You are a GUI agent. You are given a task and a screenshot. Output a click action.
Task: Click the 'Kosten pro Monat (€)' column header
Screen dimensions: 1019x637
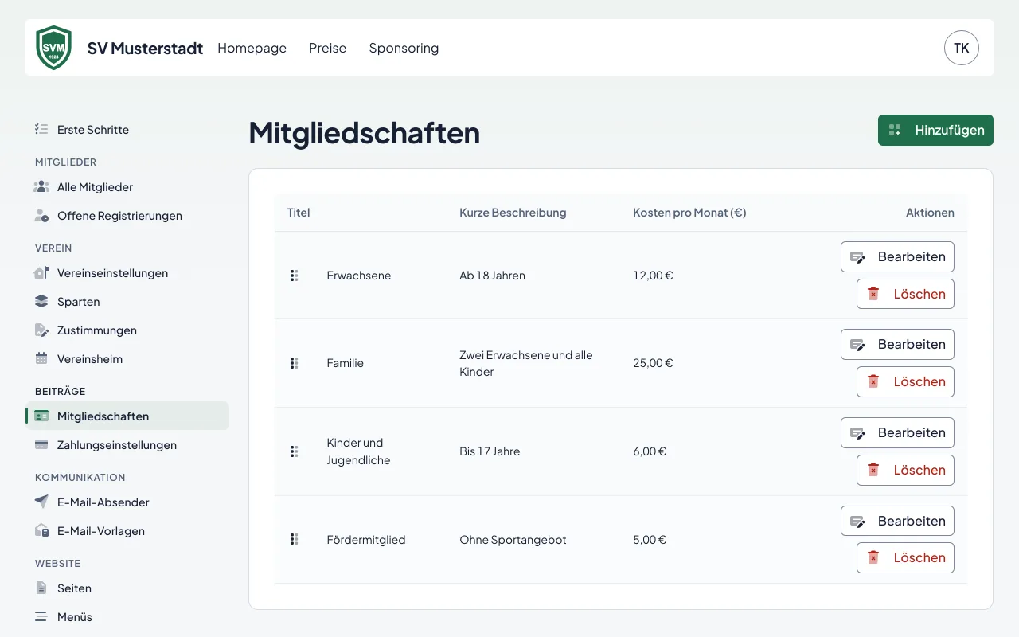tap(689, 213)
